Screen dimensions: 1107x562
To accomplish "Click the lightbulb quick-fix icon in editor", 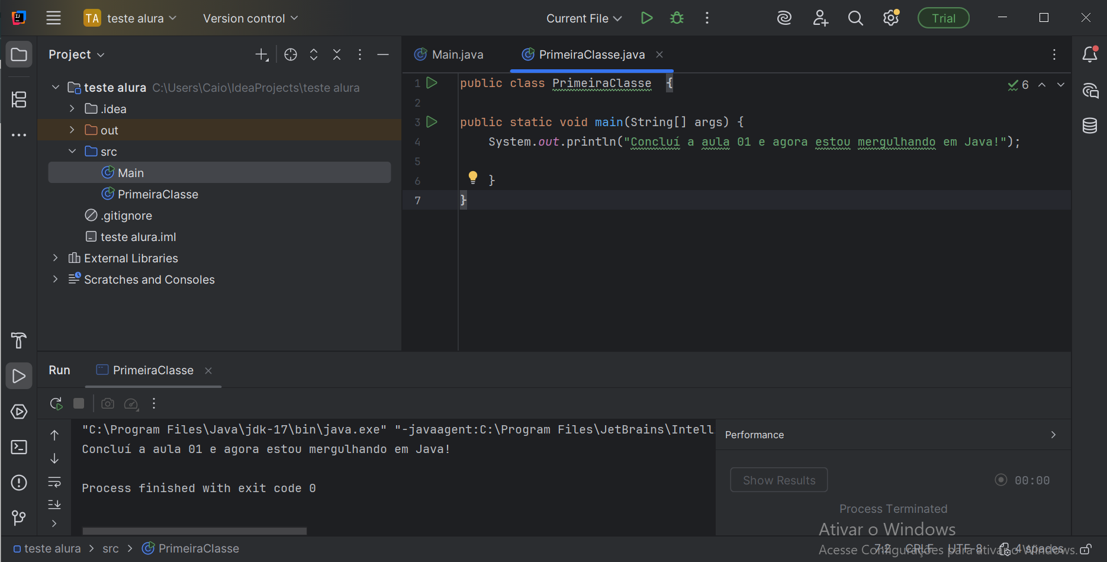I will point(473,177).
